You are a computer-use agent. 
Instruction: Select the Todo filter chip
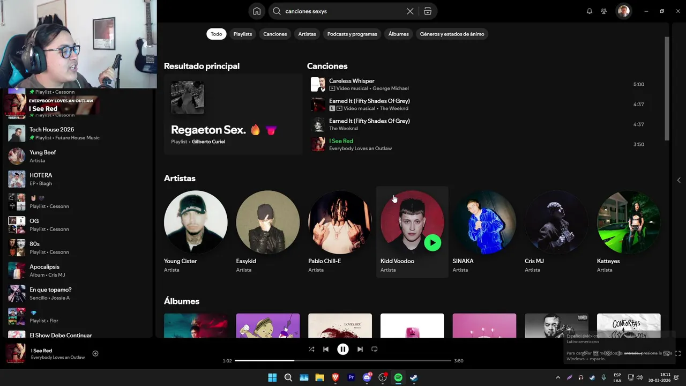[x=217, y=34]
